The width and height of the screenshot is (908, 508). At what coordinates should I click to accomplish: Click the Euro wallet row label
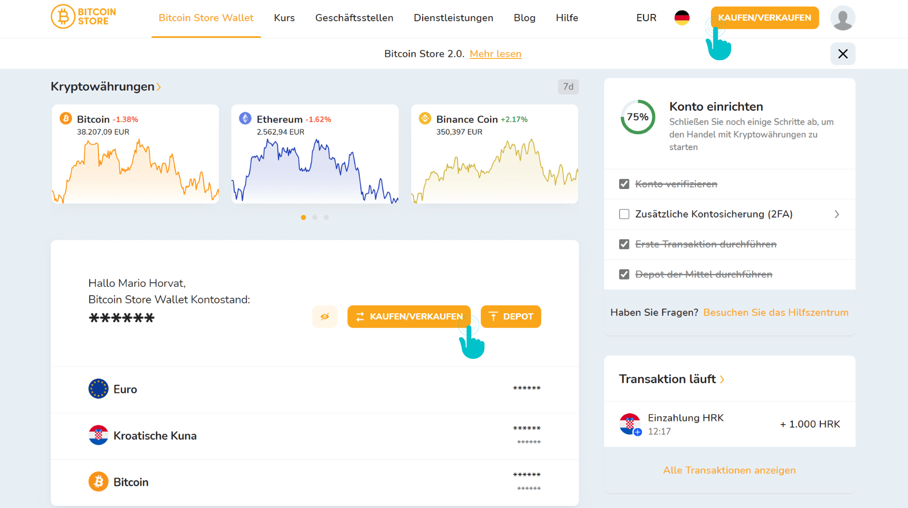click(125, 389)
